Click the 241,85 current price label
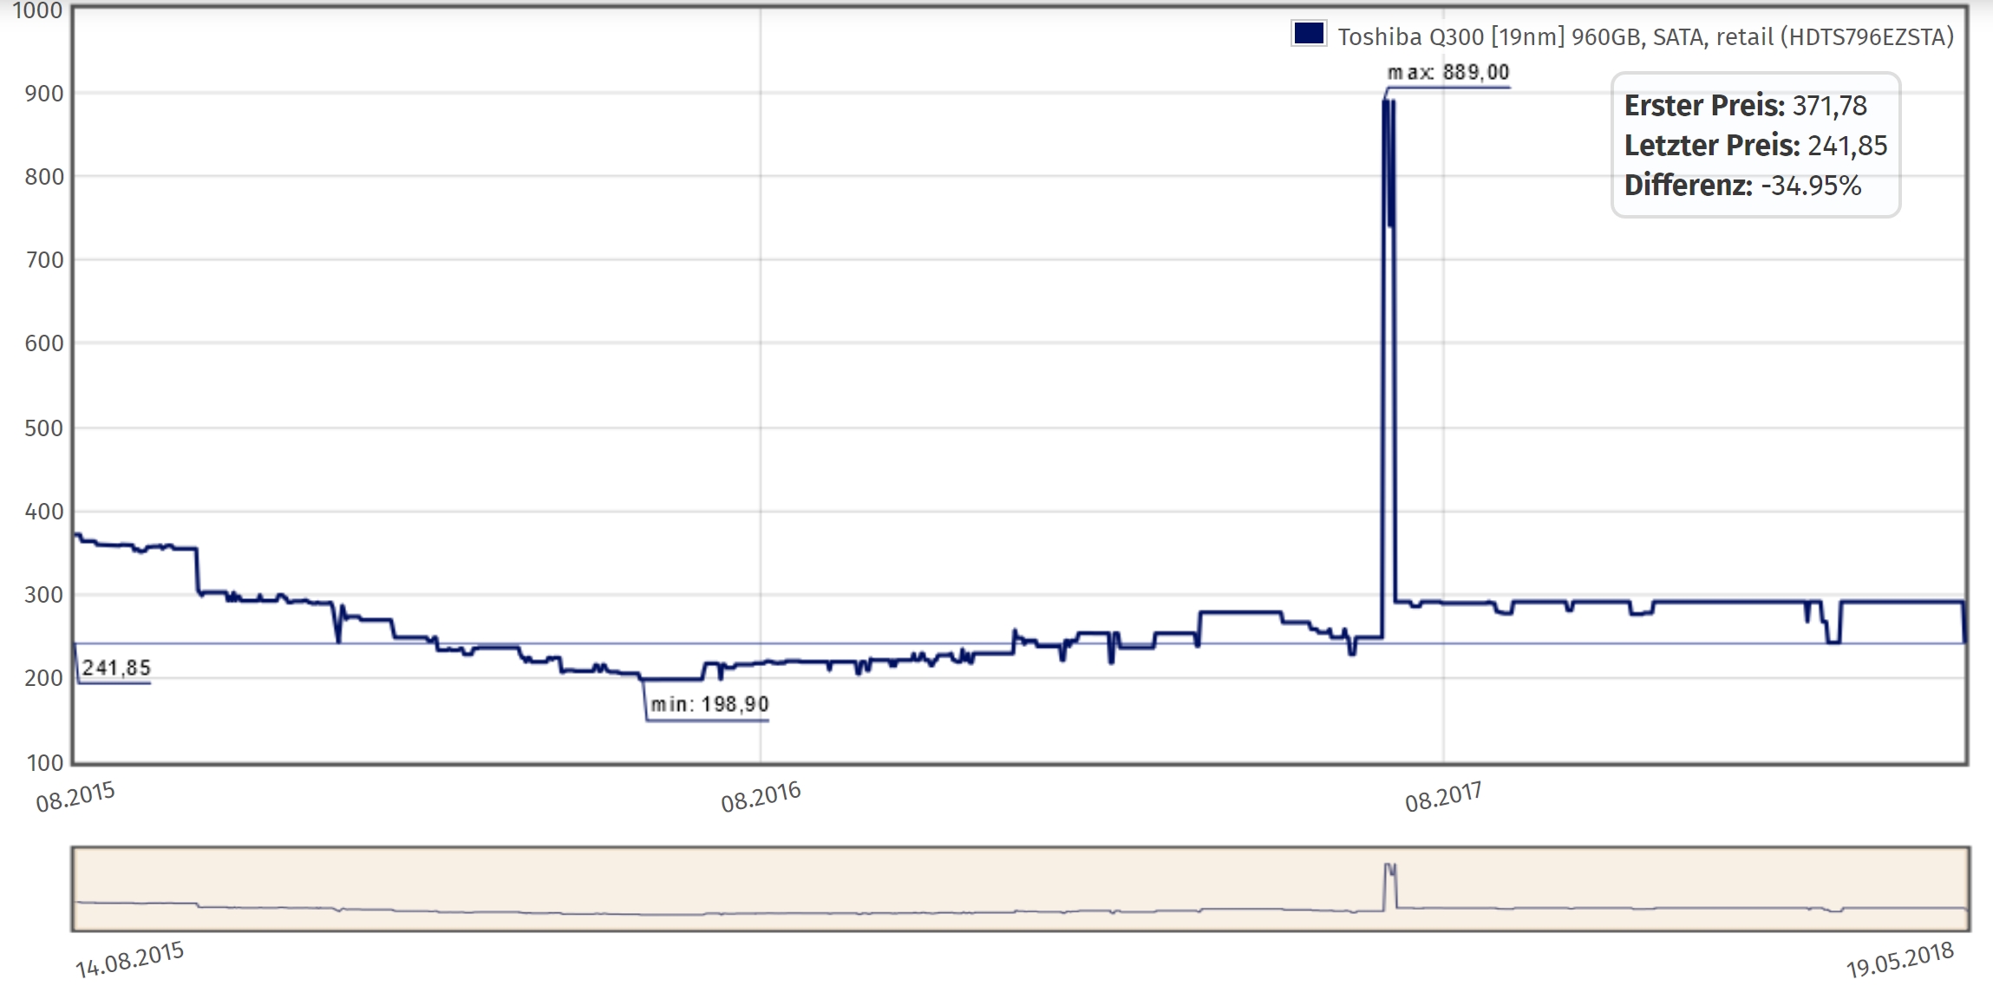The width and height of the screenshot is (1993, 986). 116,668
